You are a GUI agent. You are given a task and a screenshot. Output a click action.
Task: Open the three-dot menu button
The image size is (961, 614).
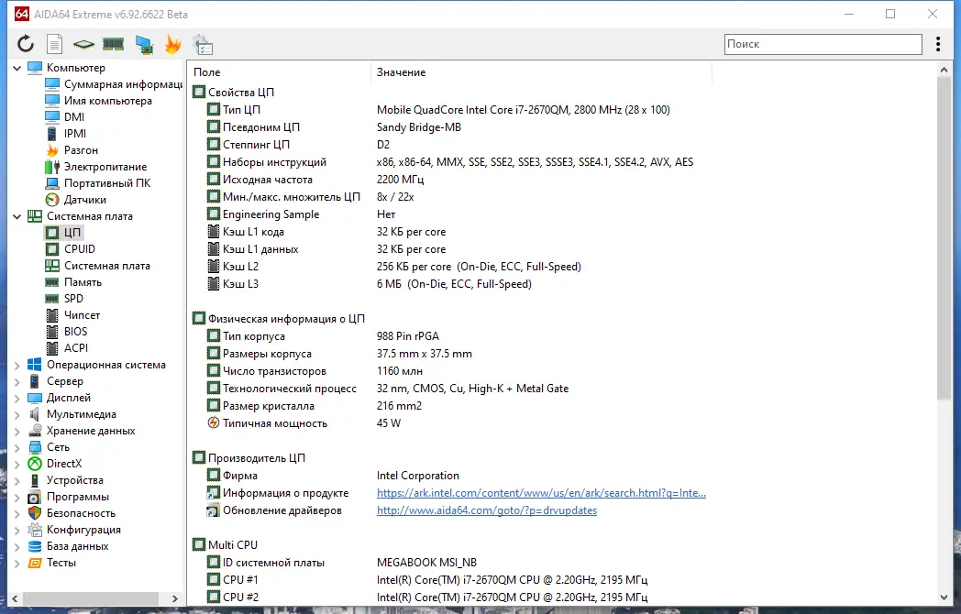coord(938,44)
